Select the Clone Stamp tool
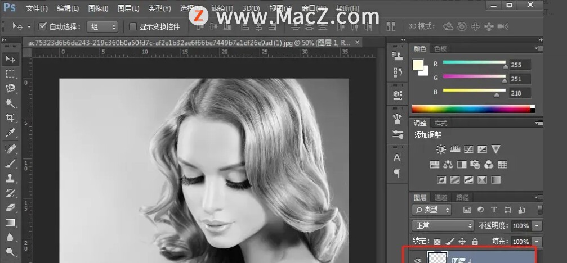Screen dimensions: 567x263 click(10, 178)
